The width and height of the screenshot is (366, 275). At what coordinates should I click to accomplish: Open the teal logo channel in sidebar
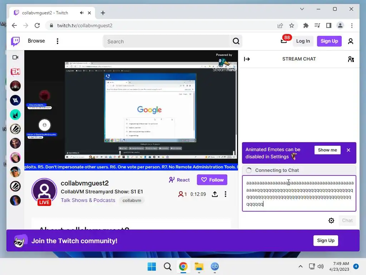tap(15, 115)
